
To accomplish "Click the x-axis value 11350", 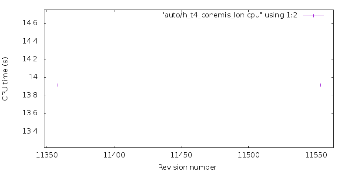I will tap(47, 155).
